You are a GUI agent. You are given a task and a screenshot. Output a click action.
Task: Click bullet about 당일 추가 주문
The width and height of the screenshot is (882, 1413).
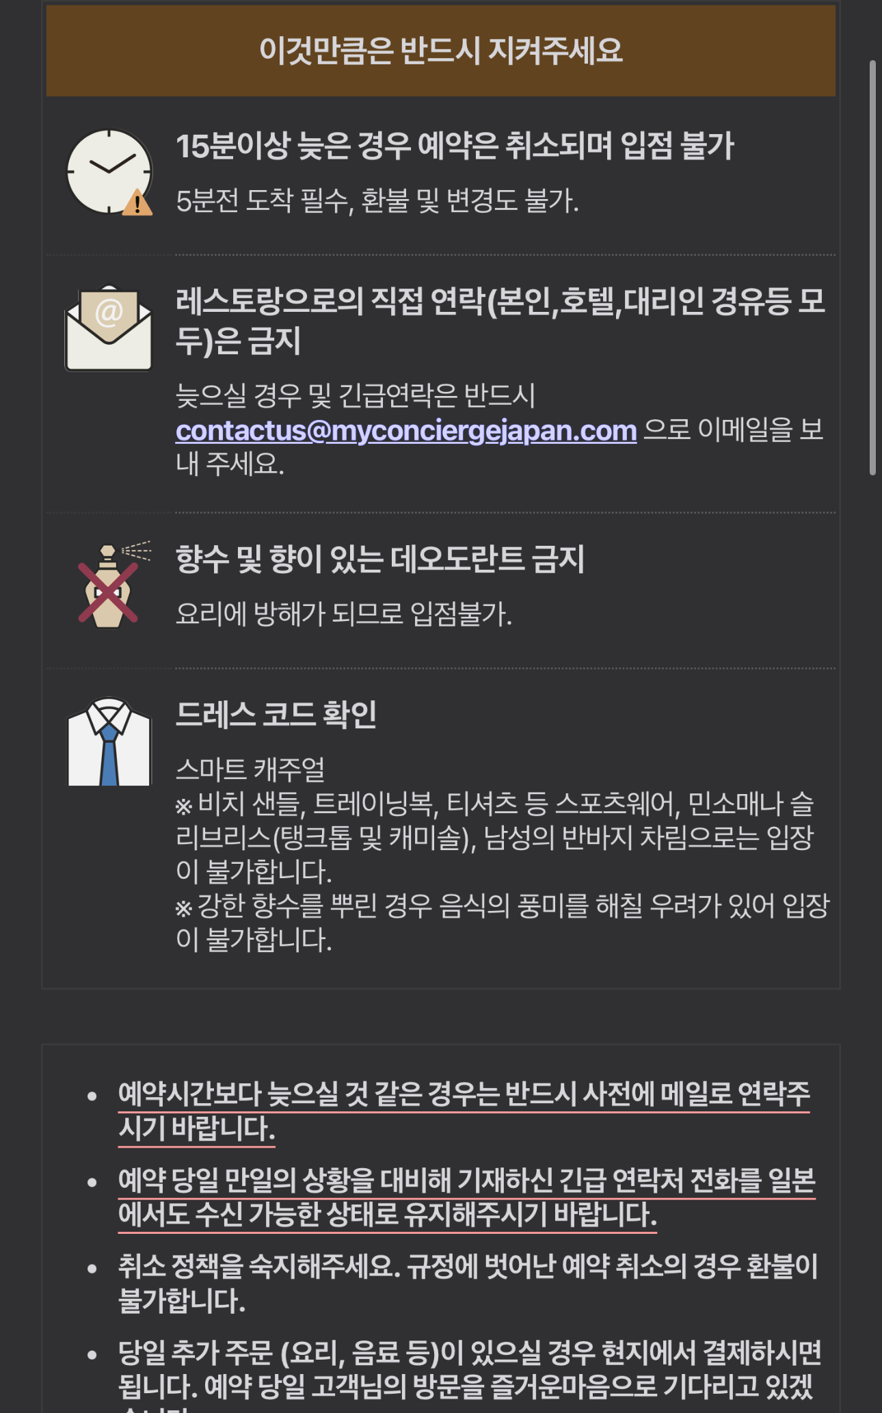470,1375
